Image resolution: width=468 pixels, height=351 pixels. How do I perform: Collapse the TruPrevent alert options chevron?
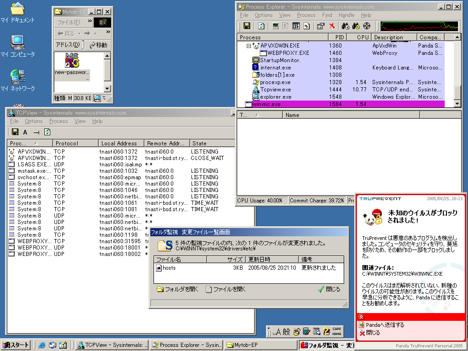[361, 316]
